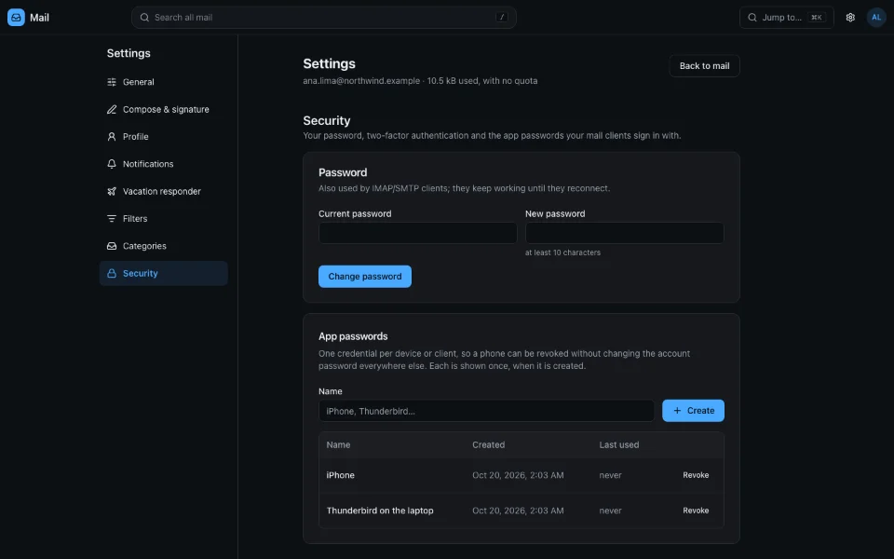Click the Thunderbird row created date
Viewport: 894px width, 559px height.
click(x=518, y=511)
